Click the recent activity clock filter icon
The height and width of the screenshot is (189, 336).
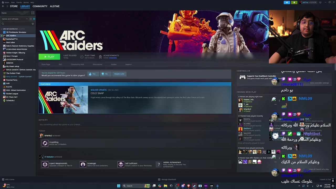(x=31, y=19)
